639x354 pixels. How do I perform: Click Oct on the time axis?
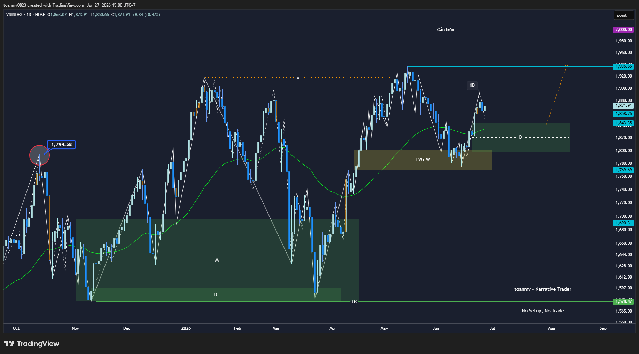tap(16, 328)
